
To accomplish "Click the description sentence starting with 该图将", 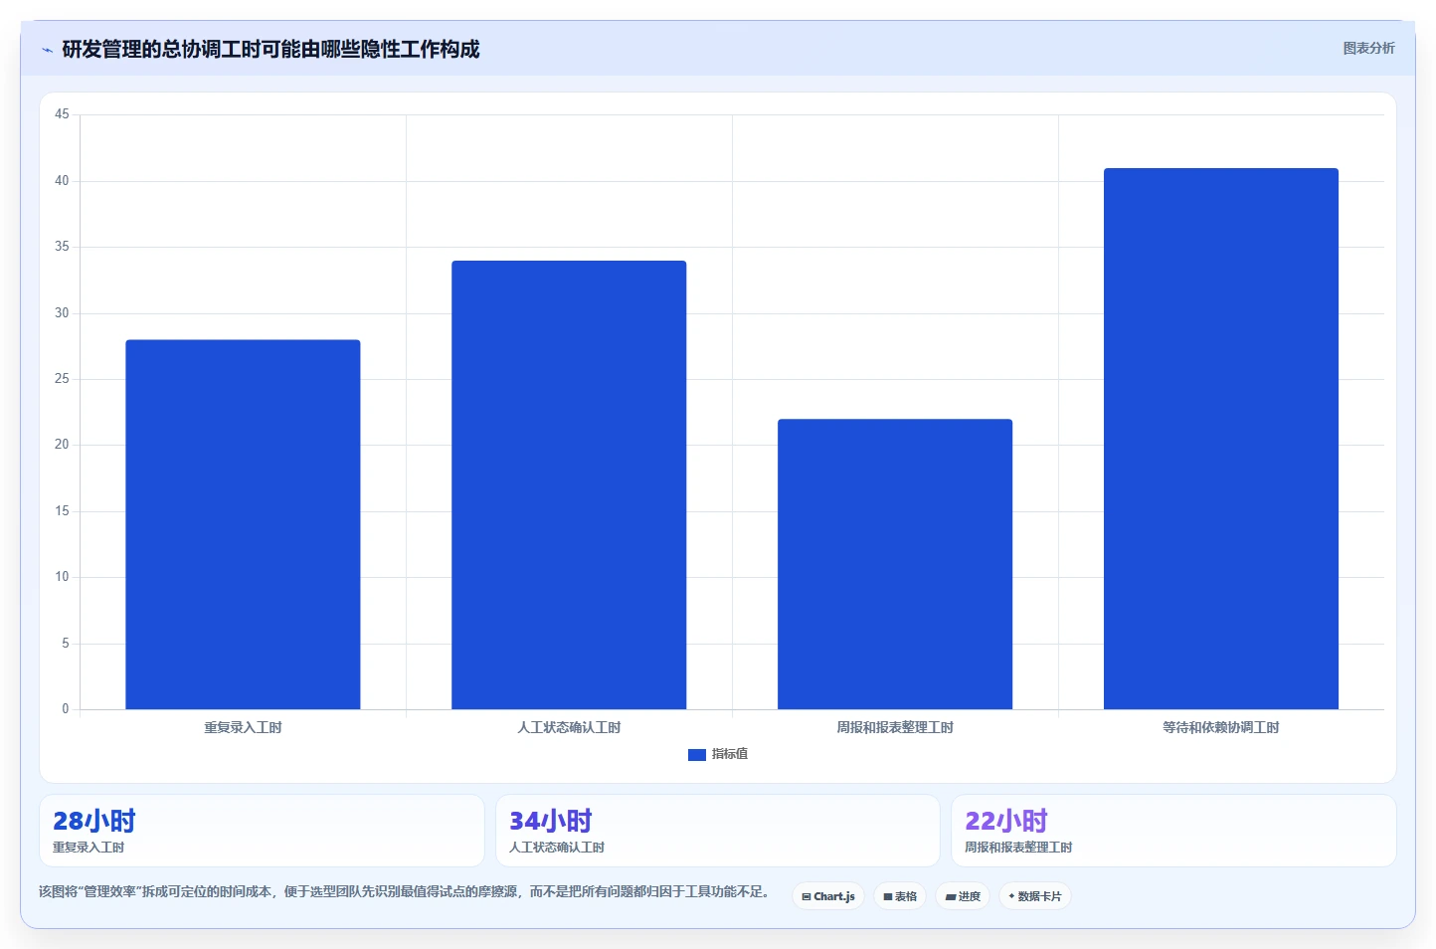I will pos(405,891).
